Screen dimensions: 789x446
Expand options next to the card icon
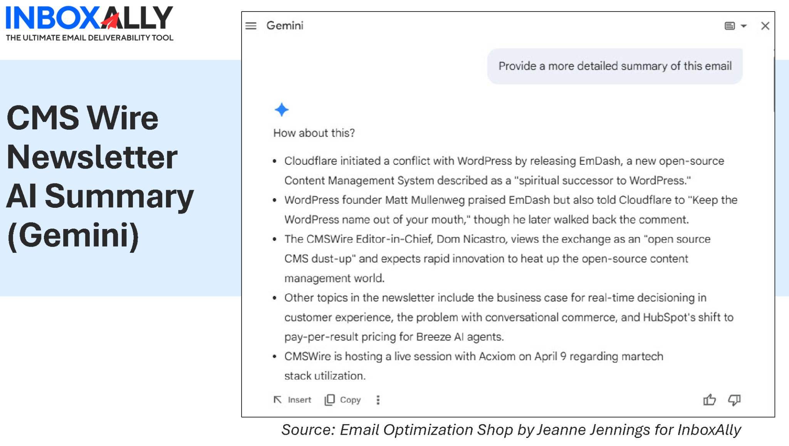click(743, 26)
